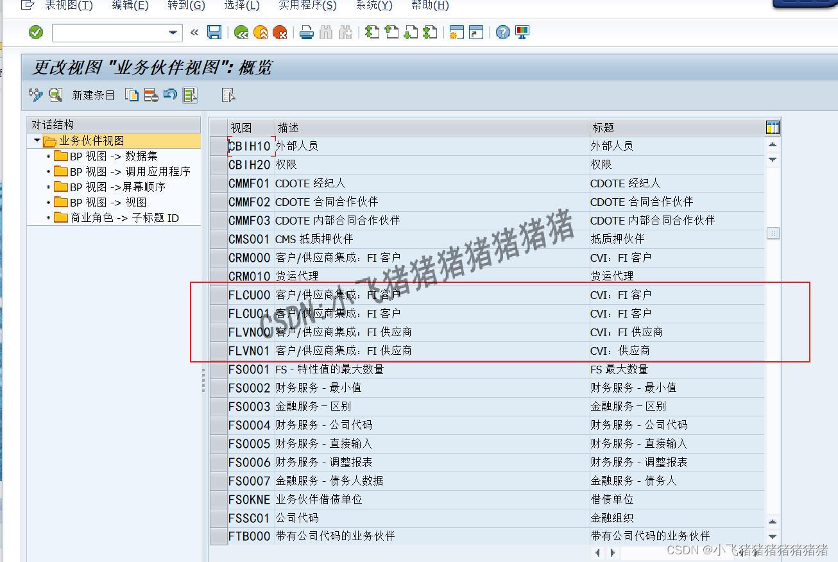The image size is (838, 562).
Task: Collapse the command field with the « chevron
Action: [x=194, y=32]
